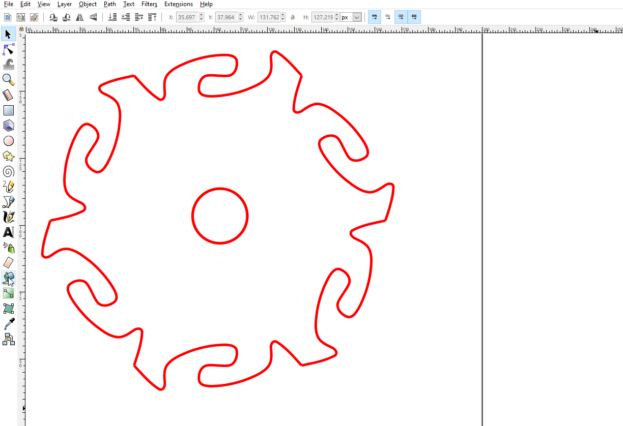Toggle scaling stroke width with objects
The image size is (623, 426).
pyautogui.click(x=374, y=17)
